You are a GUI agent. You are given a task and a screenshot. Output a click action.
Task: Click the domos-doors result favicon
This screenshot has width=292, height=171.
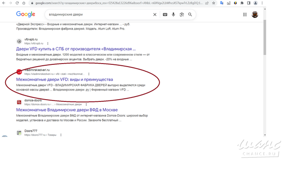click(x=19, y=102)
